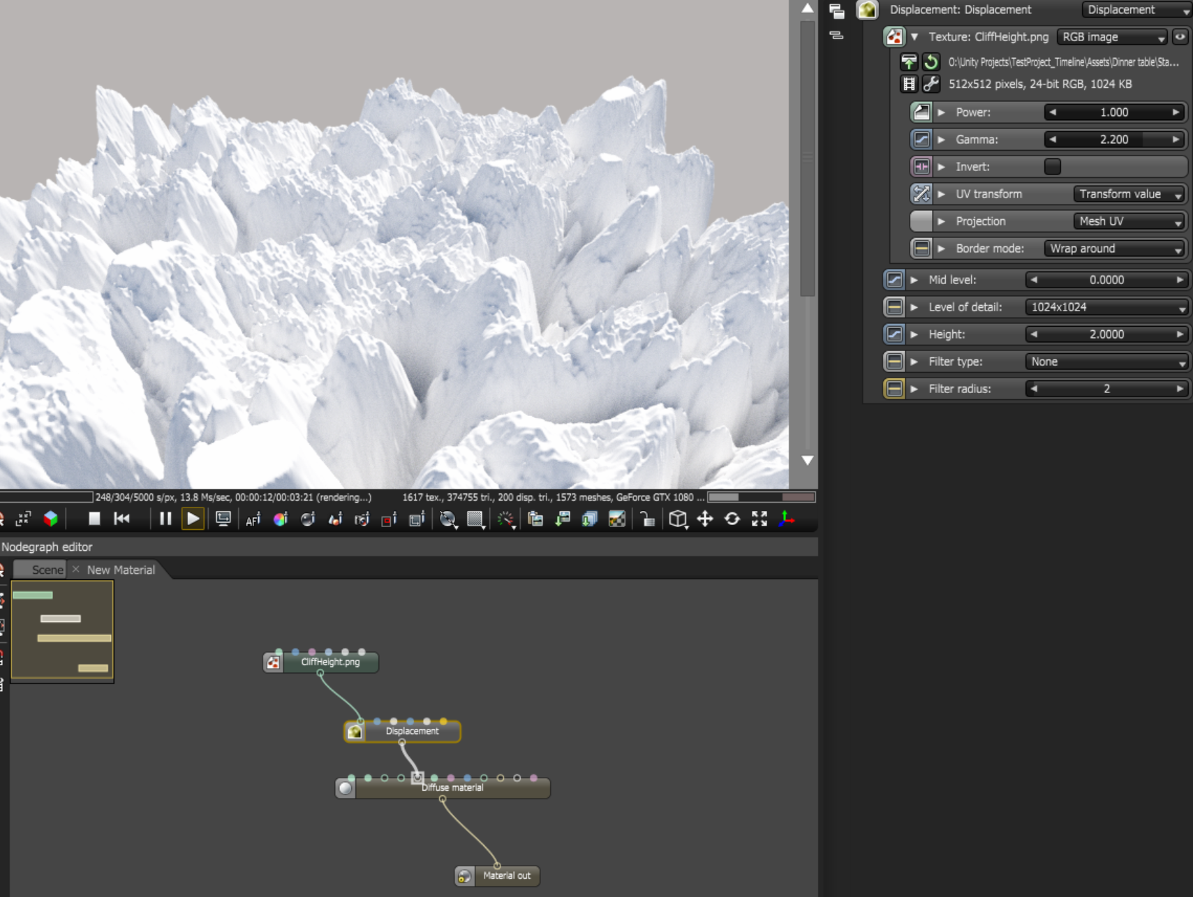Select the move gizmo arrows tool
The width and height of the screenshot is (1193, 897).
click(x=705, y=519)
